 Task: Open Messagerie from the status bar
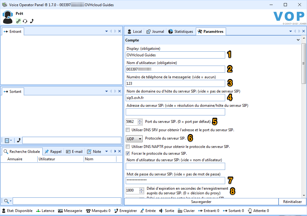tap(70, 210)
